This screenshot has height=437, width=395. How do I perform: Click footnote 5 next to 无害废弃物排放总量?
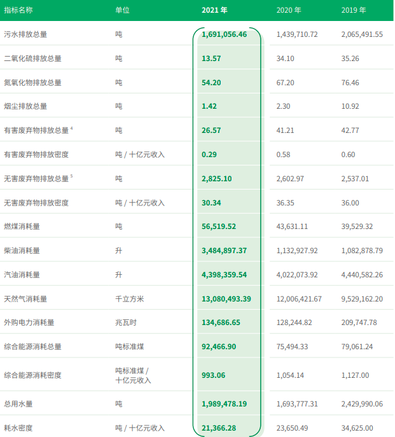72,176
